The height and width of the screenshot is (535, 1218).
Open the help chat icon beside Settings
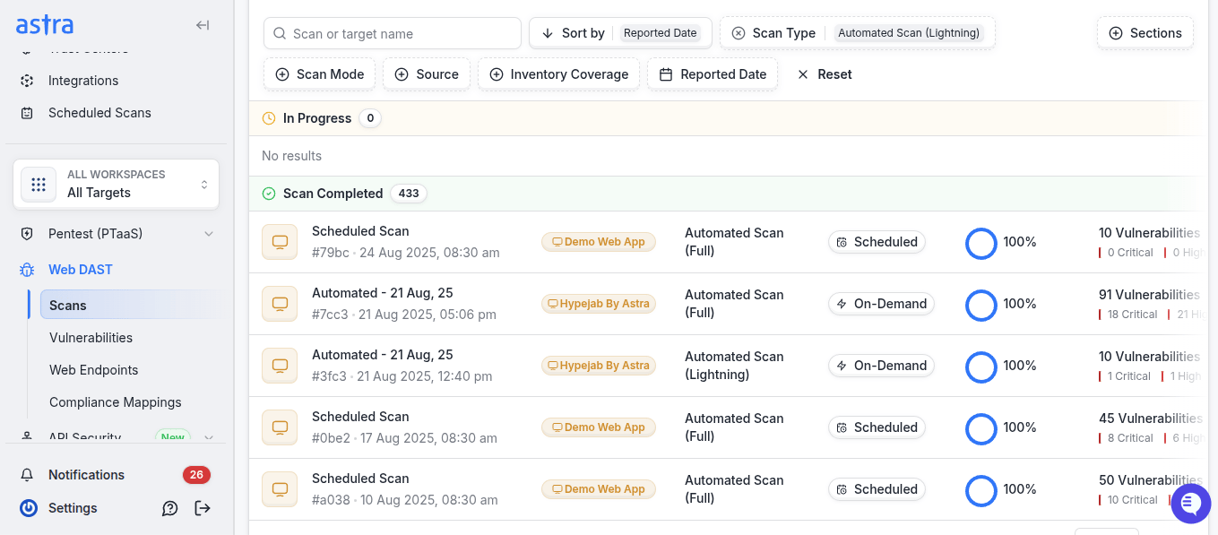(x=169, y=508)
